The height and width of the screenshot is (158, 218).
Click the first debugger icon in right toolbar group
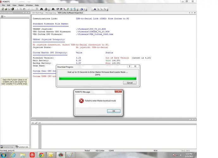[x=94, y=9]
